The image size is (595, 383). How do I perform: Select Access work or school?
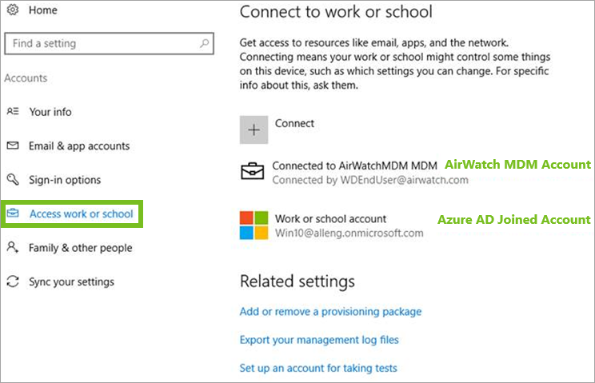pyautogui.click(x=82, y=213)
